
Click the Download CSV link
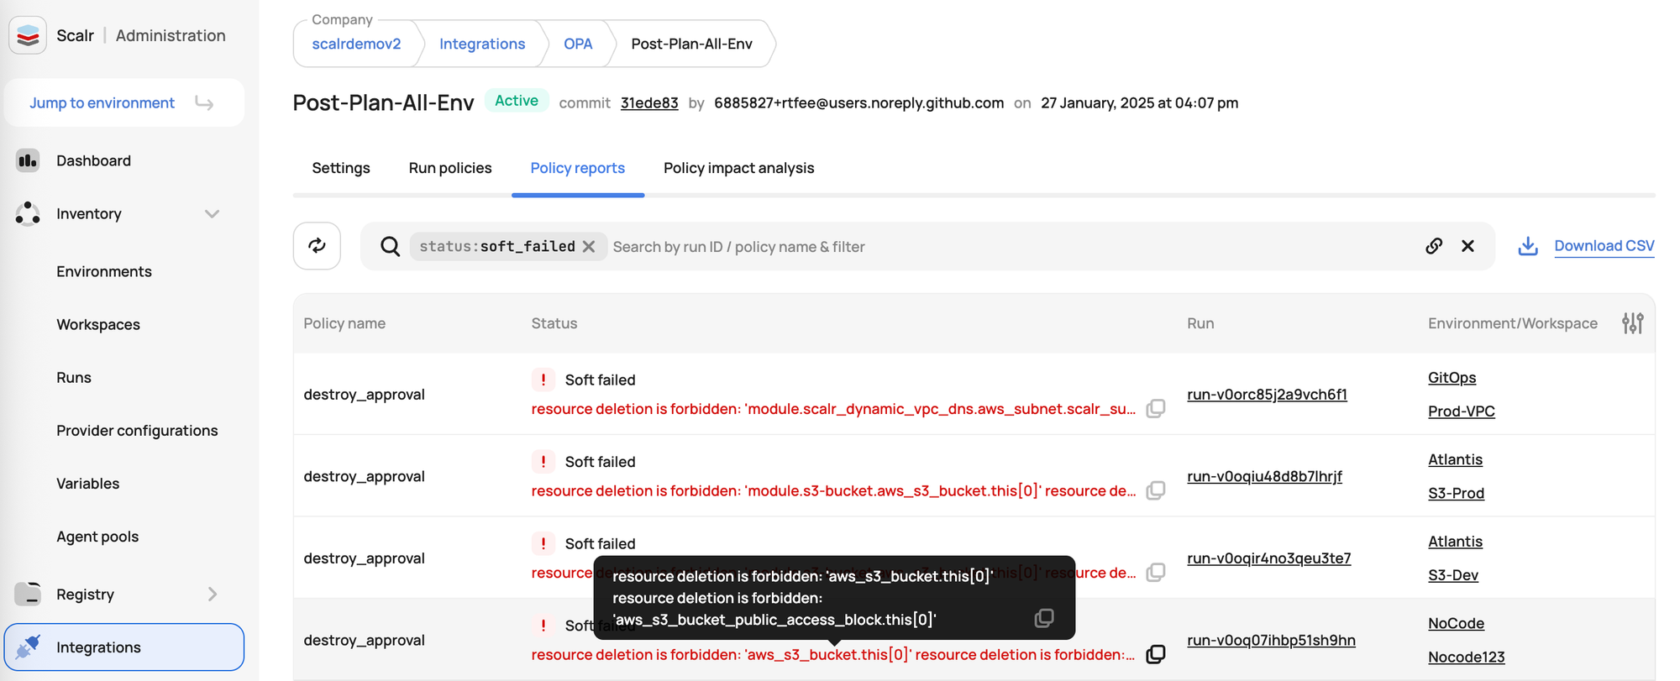[x=1604, y=245]
